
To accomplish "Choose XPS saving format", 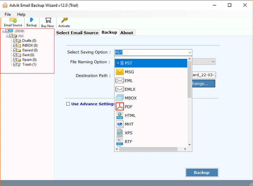I will coord(151,133).
